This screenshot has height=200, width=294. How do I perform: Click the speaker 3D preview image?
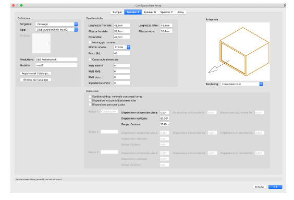238,52
